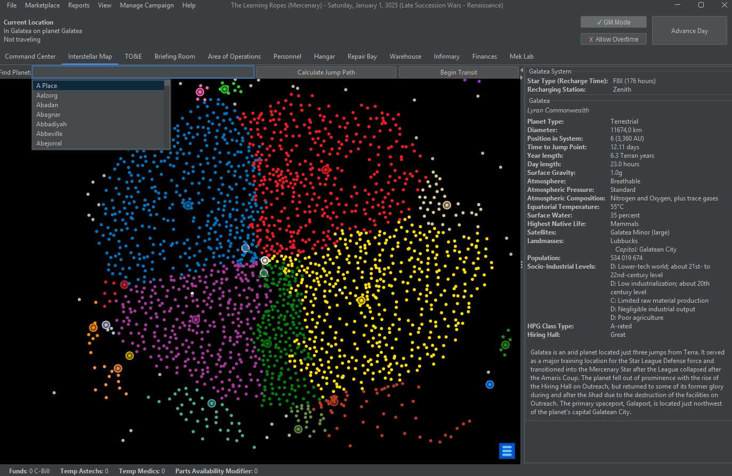Click the Advance Day button
Screen dimensions: 732x476
pyautogui.click(x=689, y=31)
